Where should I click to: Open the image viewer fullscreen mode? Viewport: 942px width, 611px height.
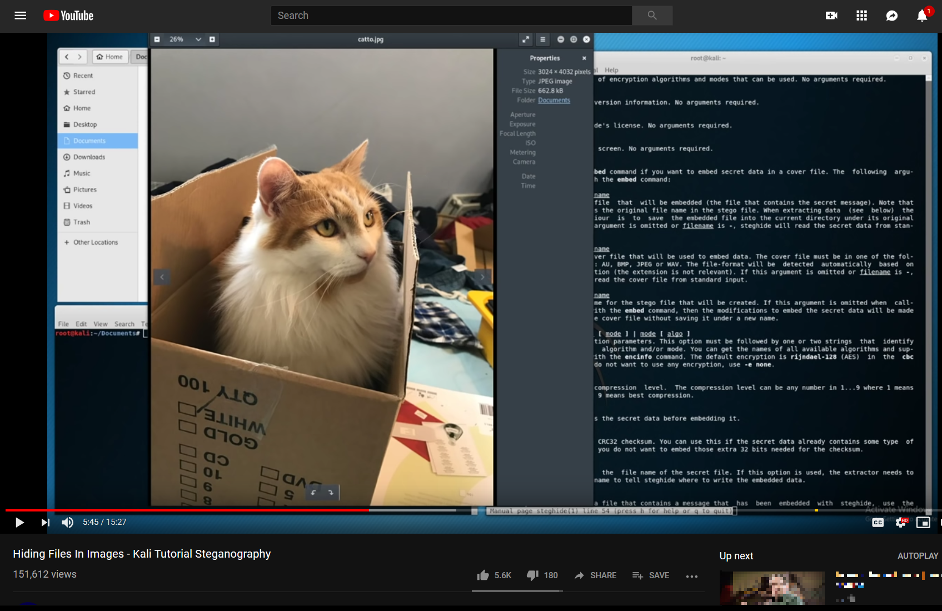[x=526, y=39]
